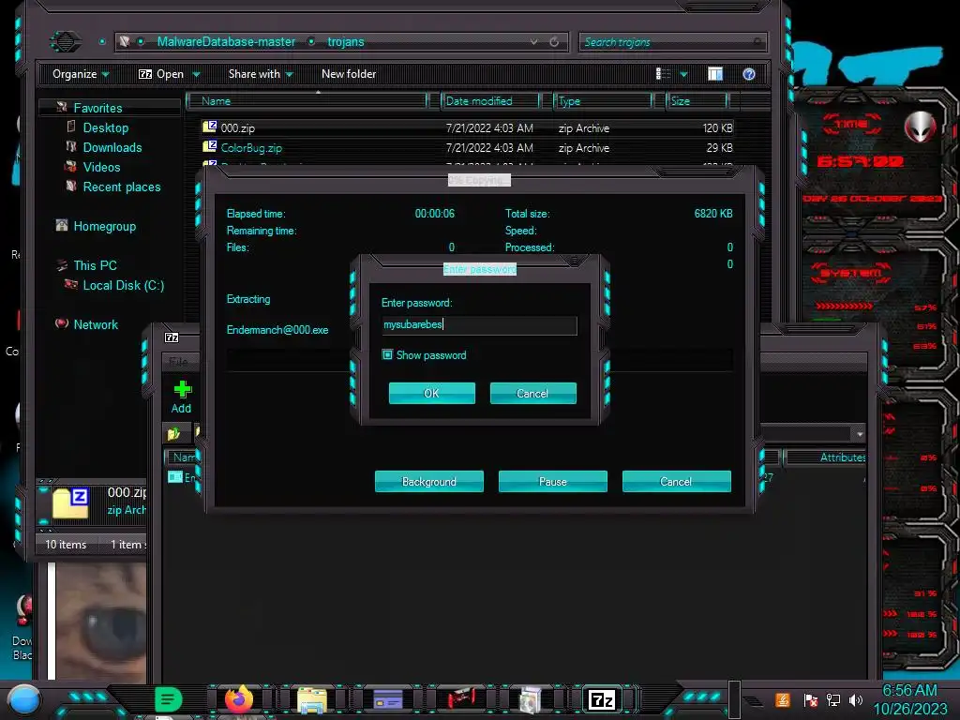Viewport: 960px width, 720px height.
Task: Click the change view icon in Explorer toolbar
Action: [663, 74]
